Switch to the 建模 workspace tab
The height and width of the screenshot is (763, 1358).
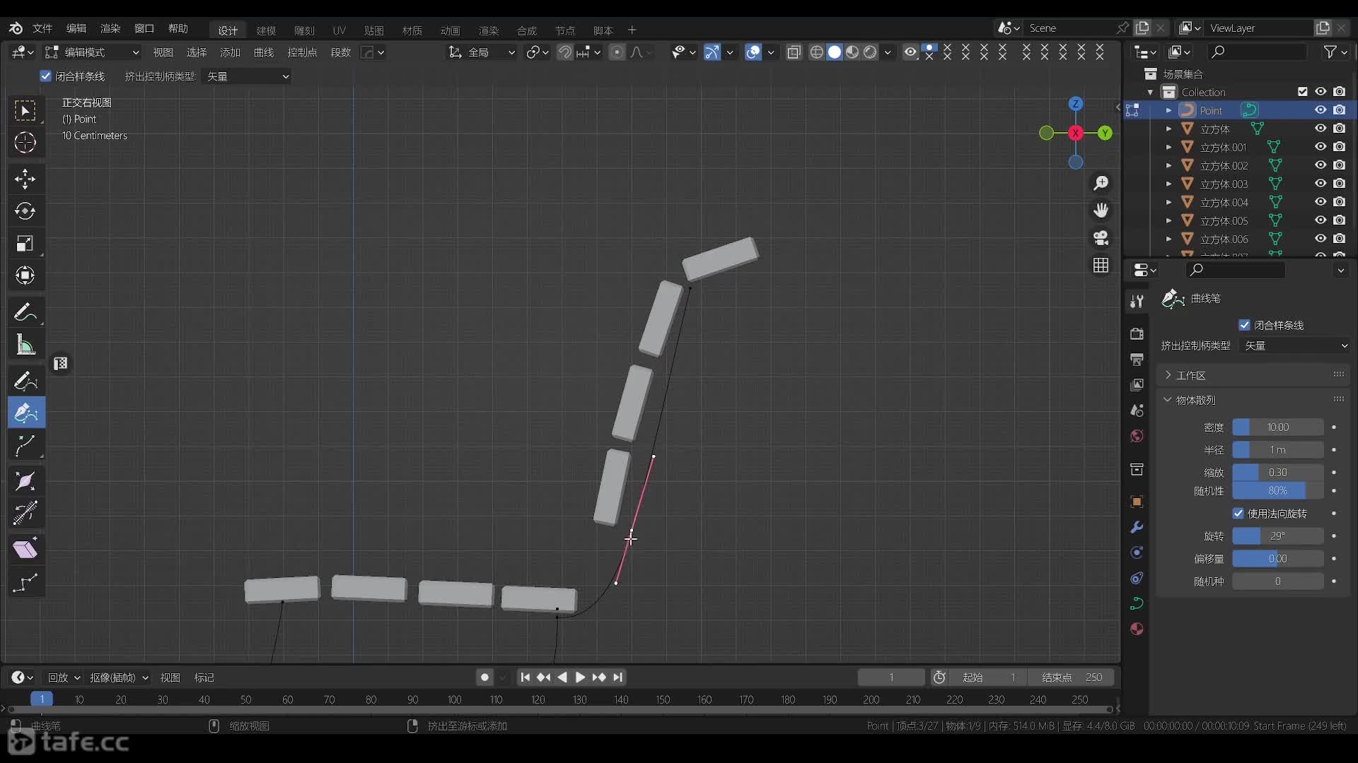click(266, 30)
